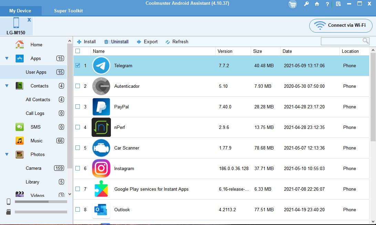Click the SMS chat bubble icon
The width and height of the screenshot is (376, 225).
pos(20,127)
